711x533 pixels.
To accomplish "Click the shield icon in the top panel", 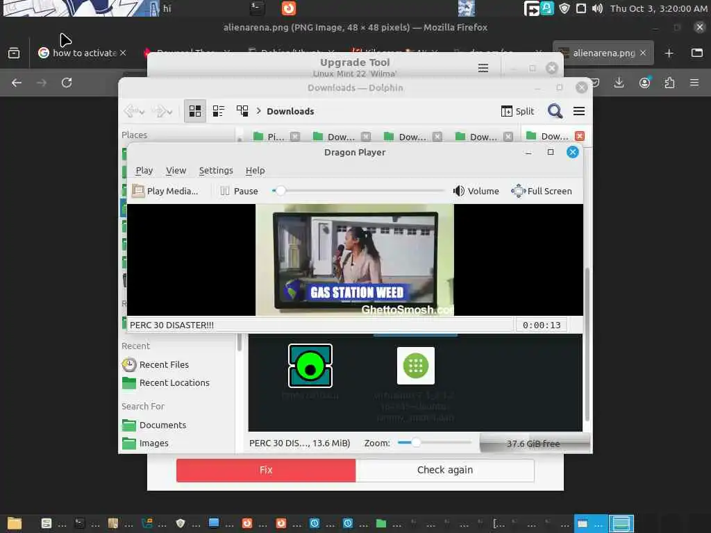I will tap(564, 8).
